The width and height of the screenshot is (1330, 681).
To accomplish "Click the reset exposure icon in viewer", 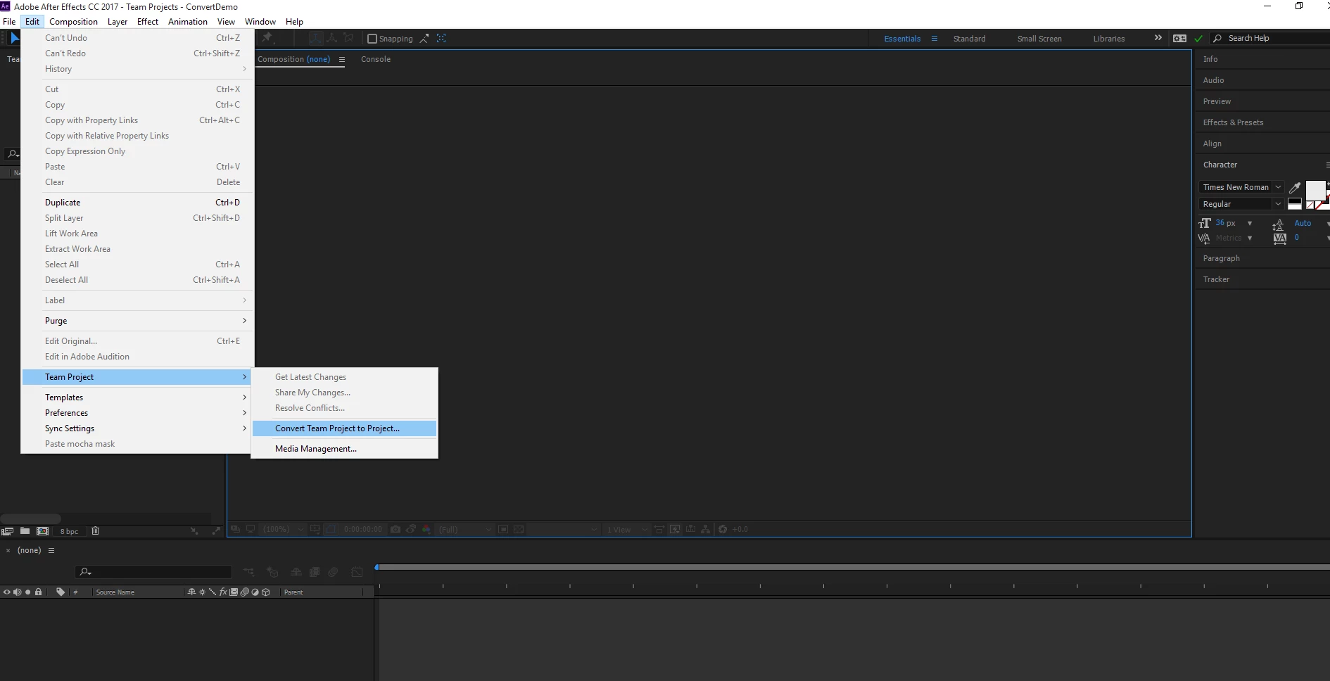I will pos(723,529).
